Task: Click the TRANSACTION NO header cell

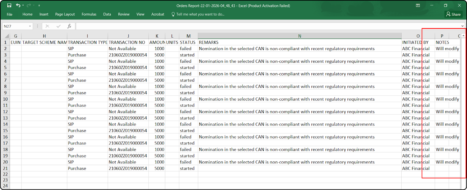Action: click(x=128, y=43)
